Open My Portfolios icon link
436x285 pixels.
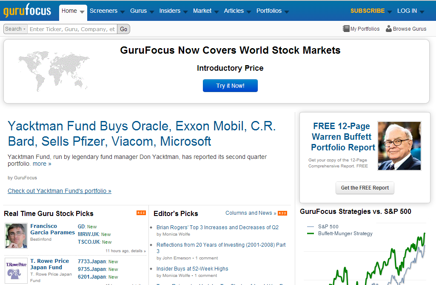pyautogui.click(x=346, y=29)
